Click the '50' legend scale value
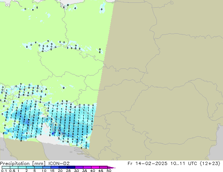 [x=109, y=171]
